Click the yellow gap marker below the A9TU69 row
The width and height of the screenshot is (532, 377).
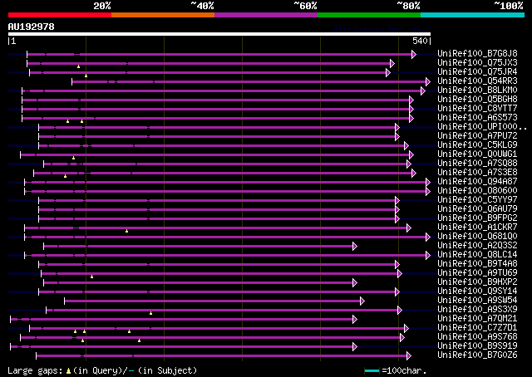pyautogui.click(x=91, y=277)
